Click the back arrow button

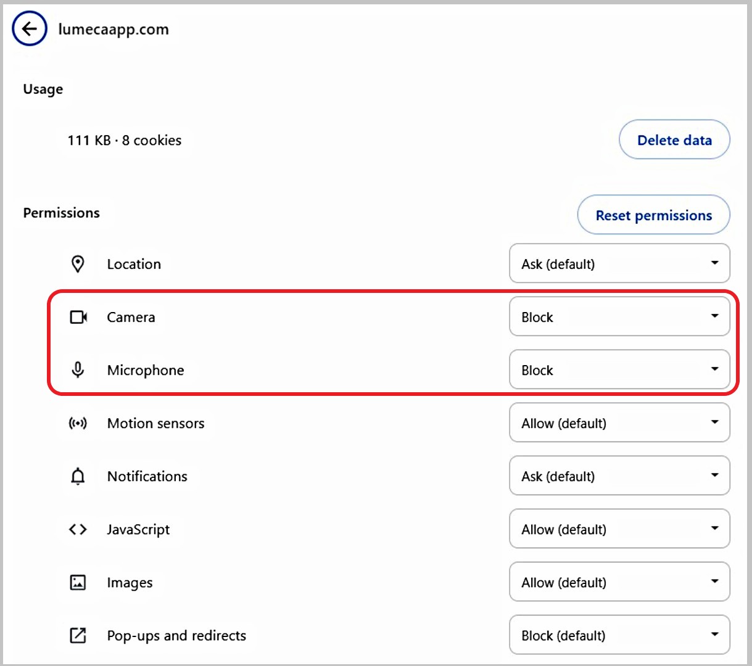point(30,29)
